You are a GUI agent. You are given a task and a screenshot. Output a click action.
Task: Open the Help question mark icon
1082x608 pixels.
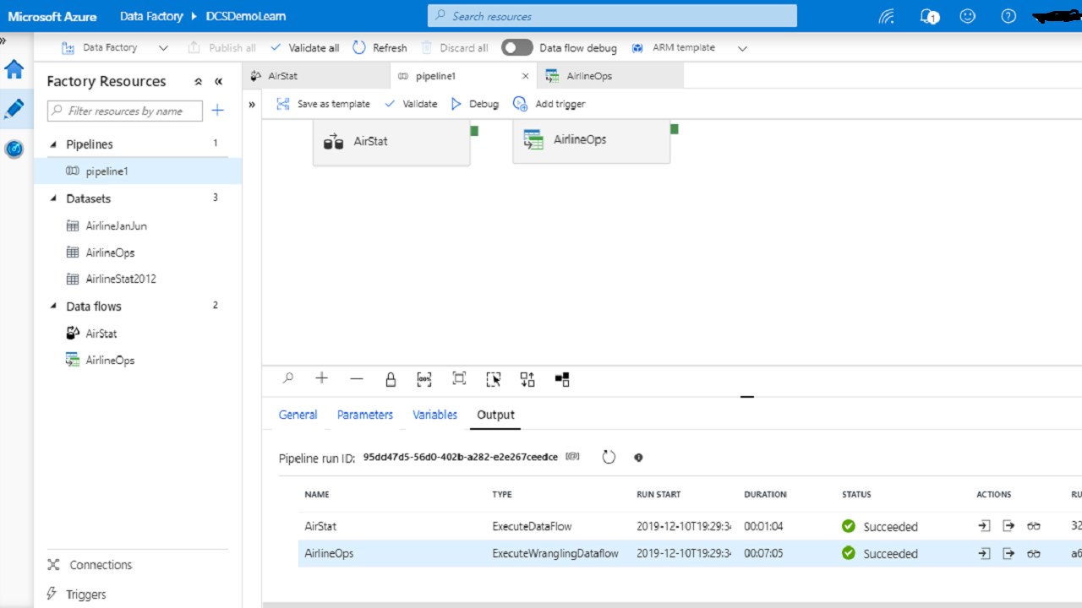[1008, 16]
